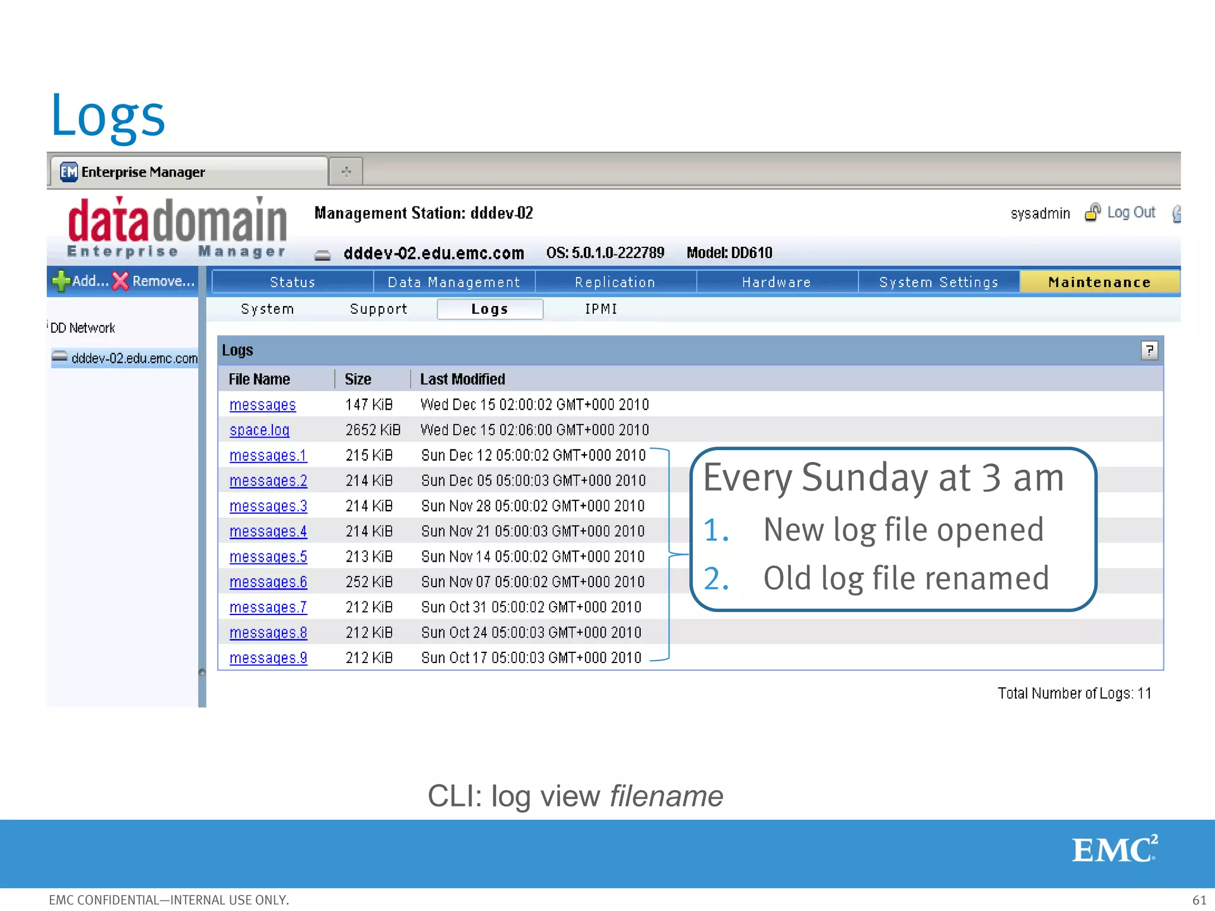Open the messages.1 log link
This screenshot has height=911, width=1215.
pyautogui.click(x=268, y=455)
